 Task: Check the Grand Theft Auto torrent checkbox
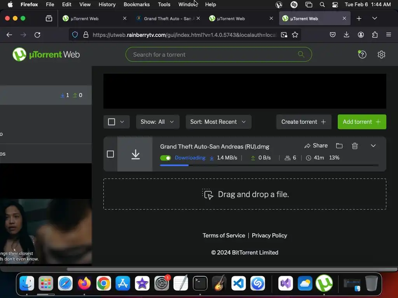[x=110, y=154]
